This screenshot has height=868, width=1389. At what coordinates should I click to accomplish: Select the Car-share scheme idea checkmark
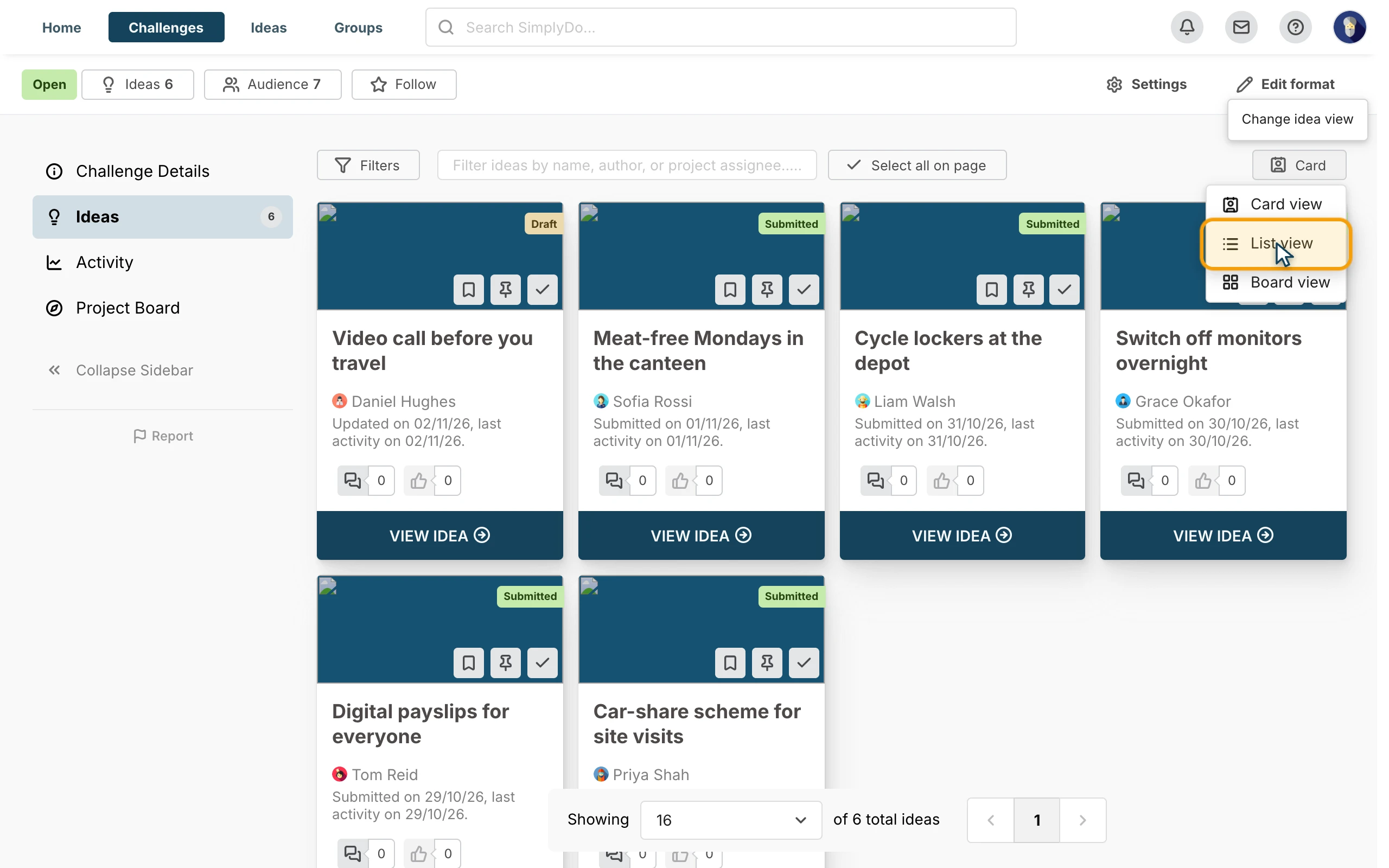click(x=803, y=662)
